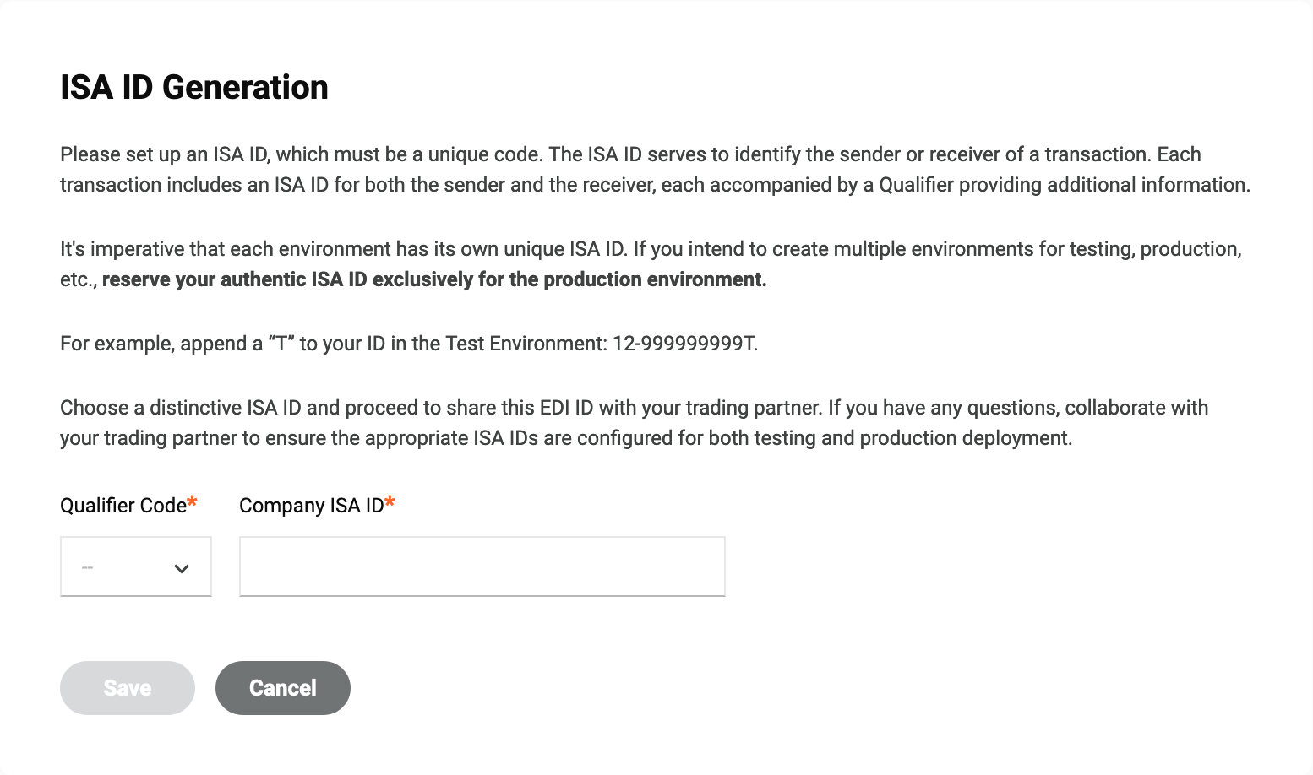Click the example ID 12-999999999T

[x=684, y=344]
